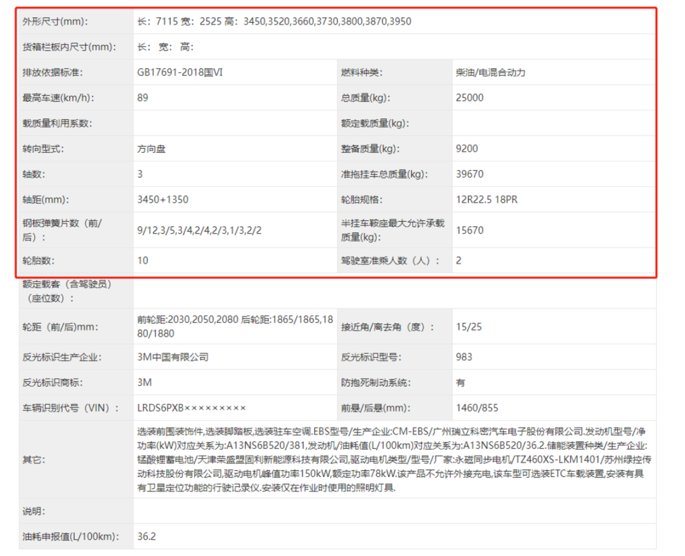The image size is (685, 556).
Task: Select the wheelbase value 3450+1350
Action: (x=162, y=199)
